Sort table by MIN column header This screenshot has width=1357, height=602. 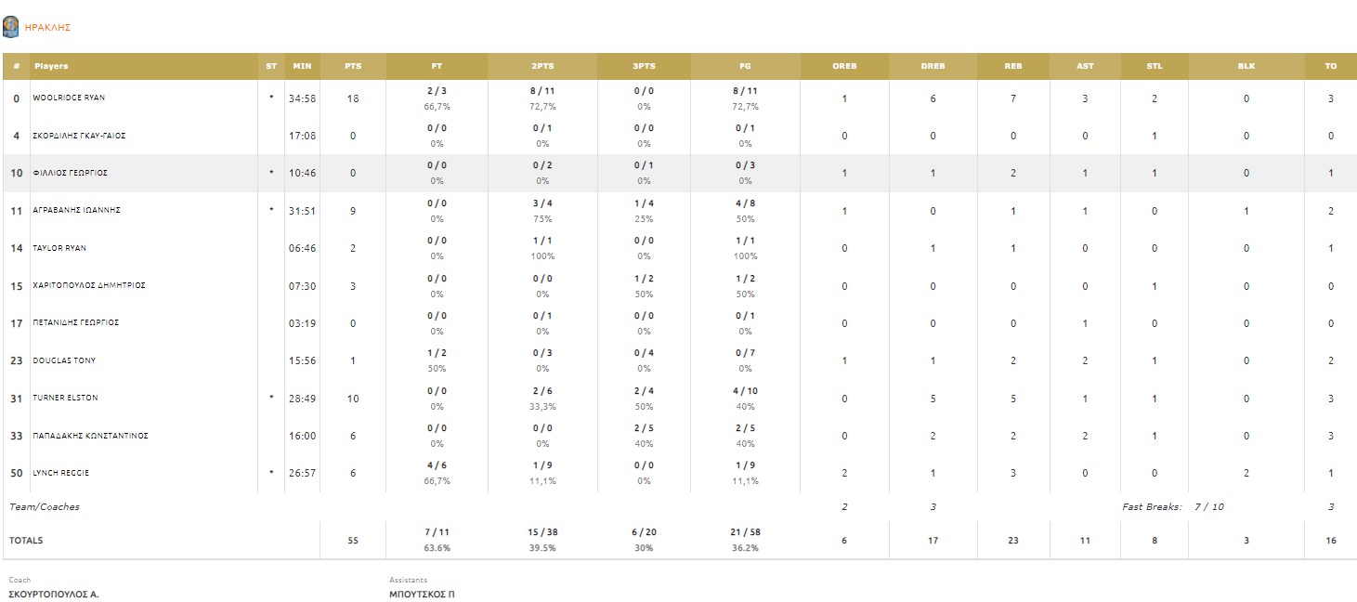(302, 67)
